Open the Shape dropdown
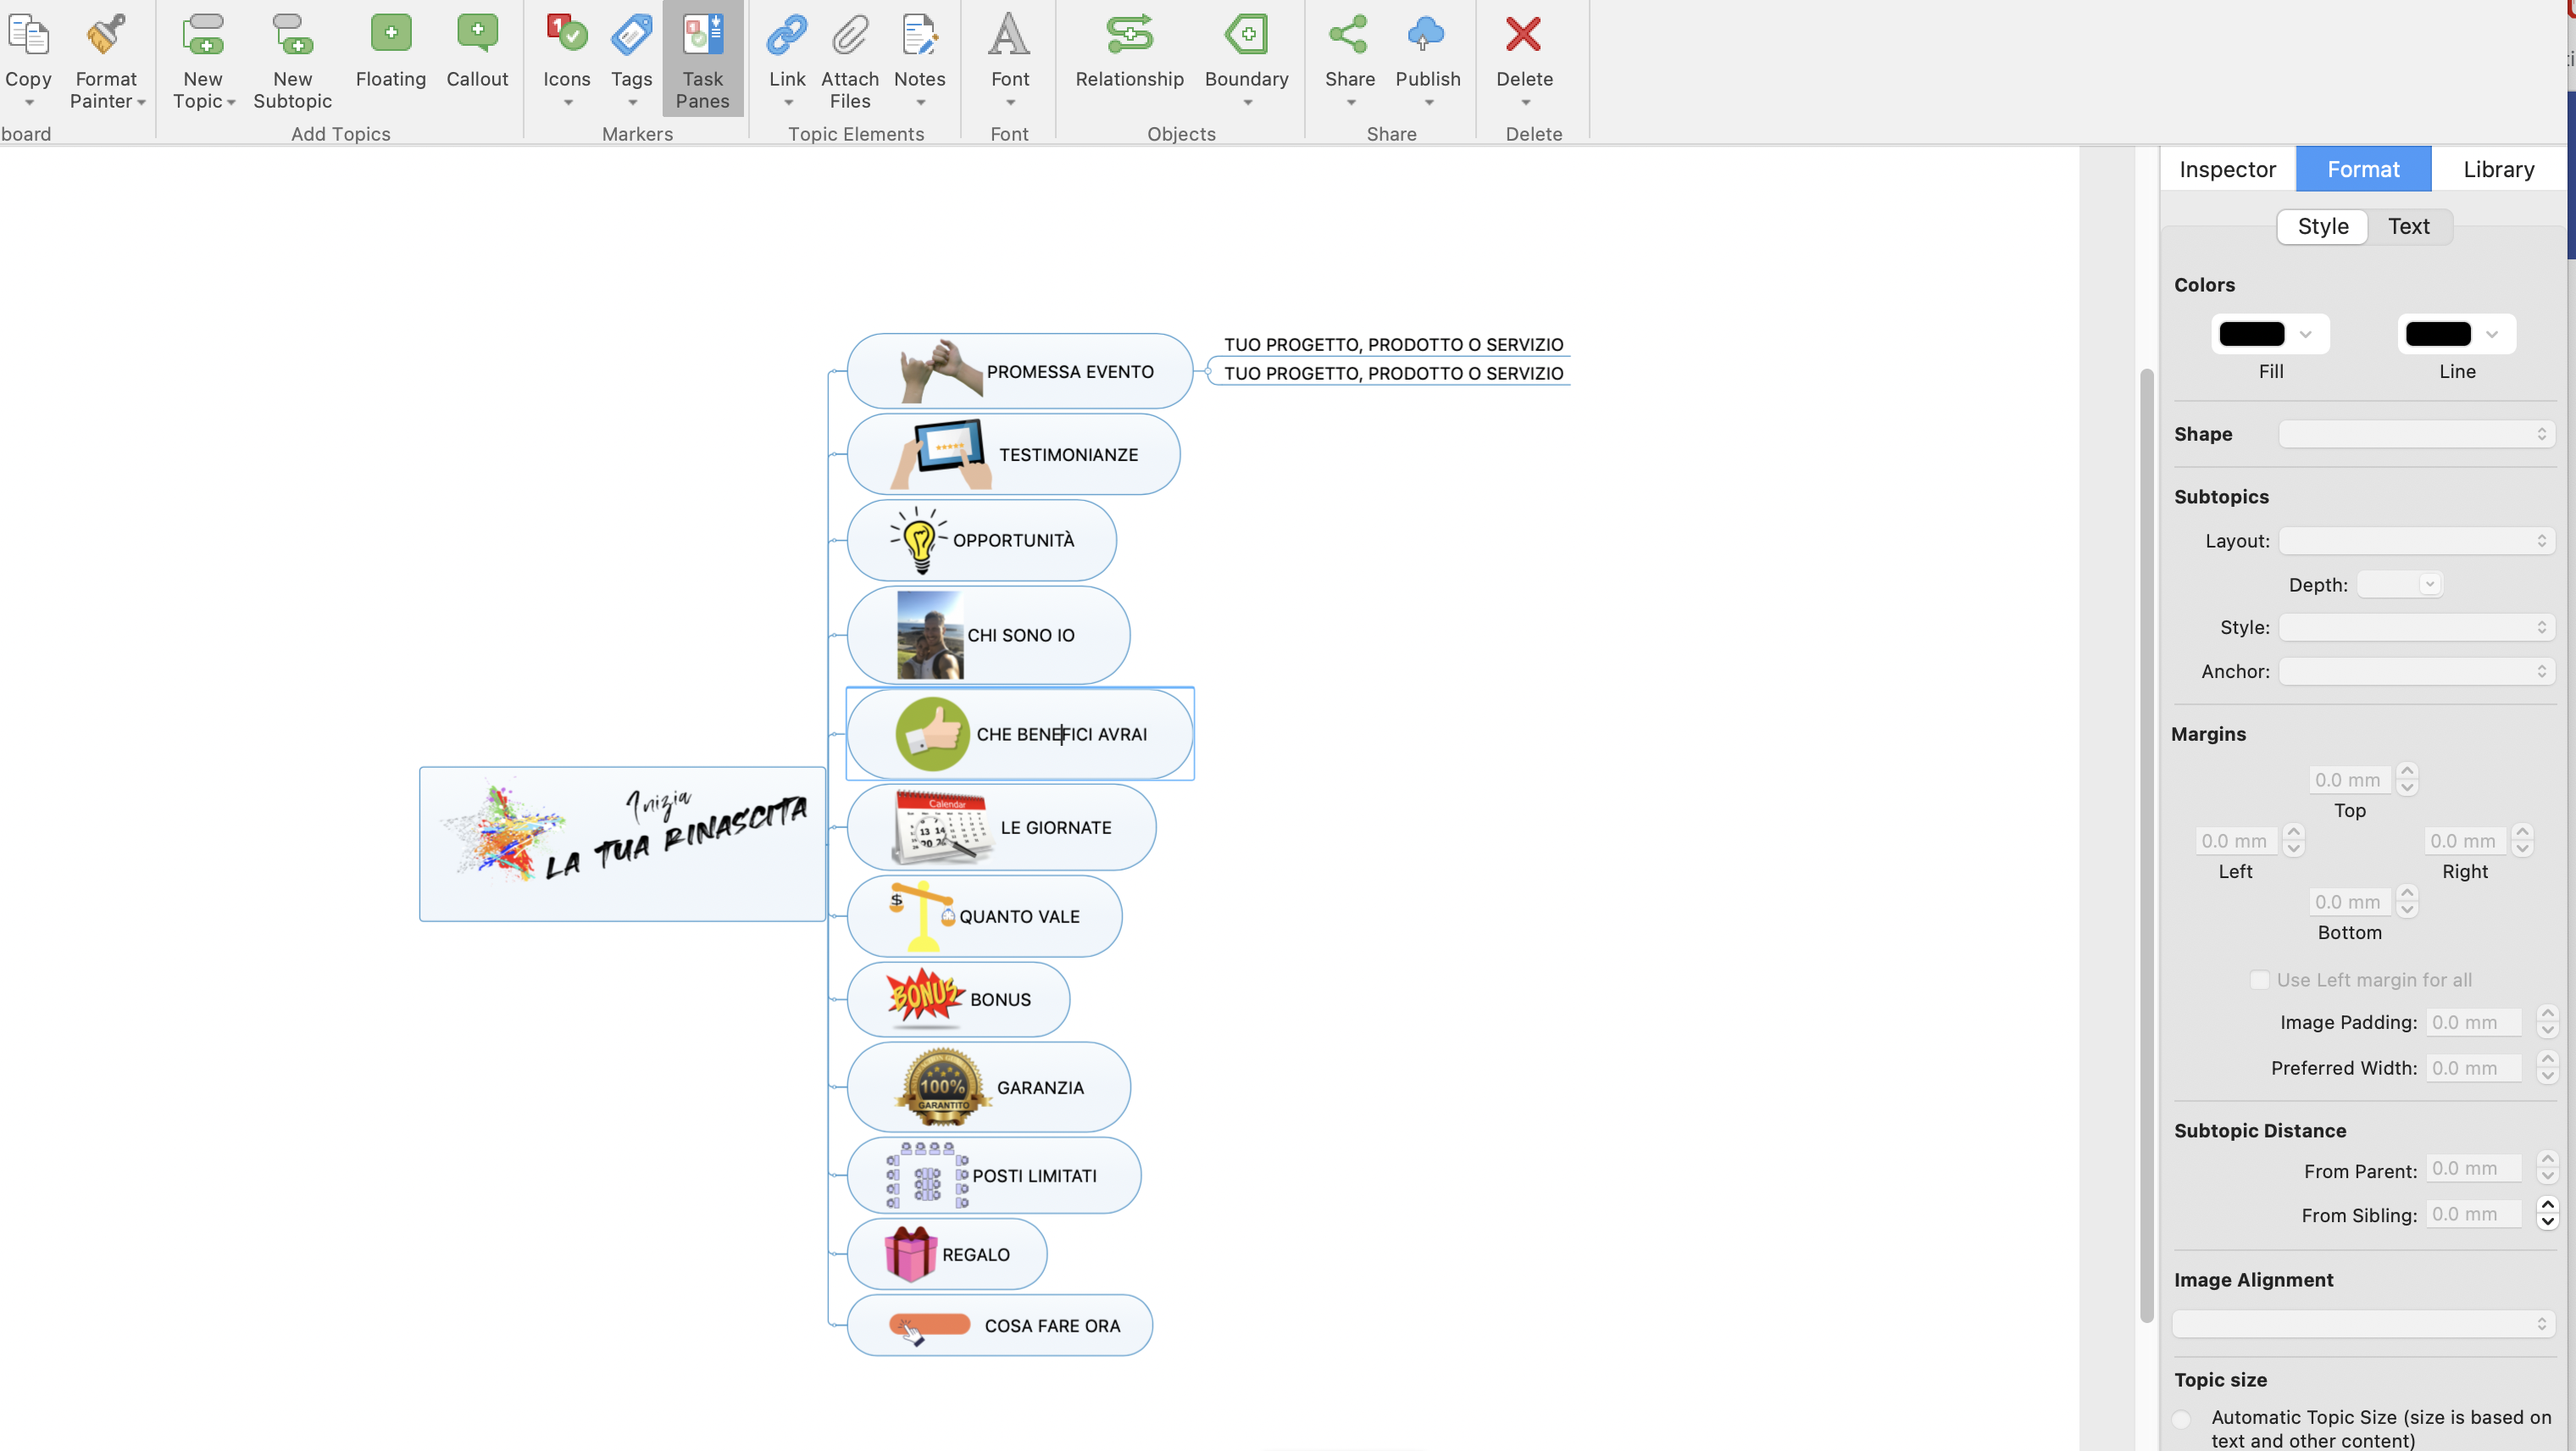Image resolution: width=2576 pixels, height=1451 pixels. pos(2416,434)
